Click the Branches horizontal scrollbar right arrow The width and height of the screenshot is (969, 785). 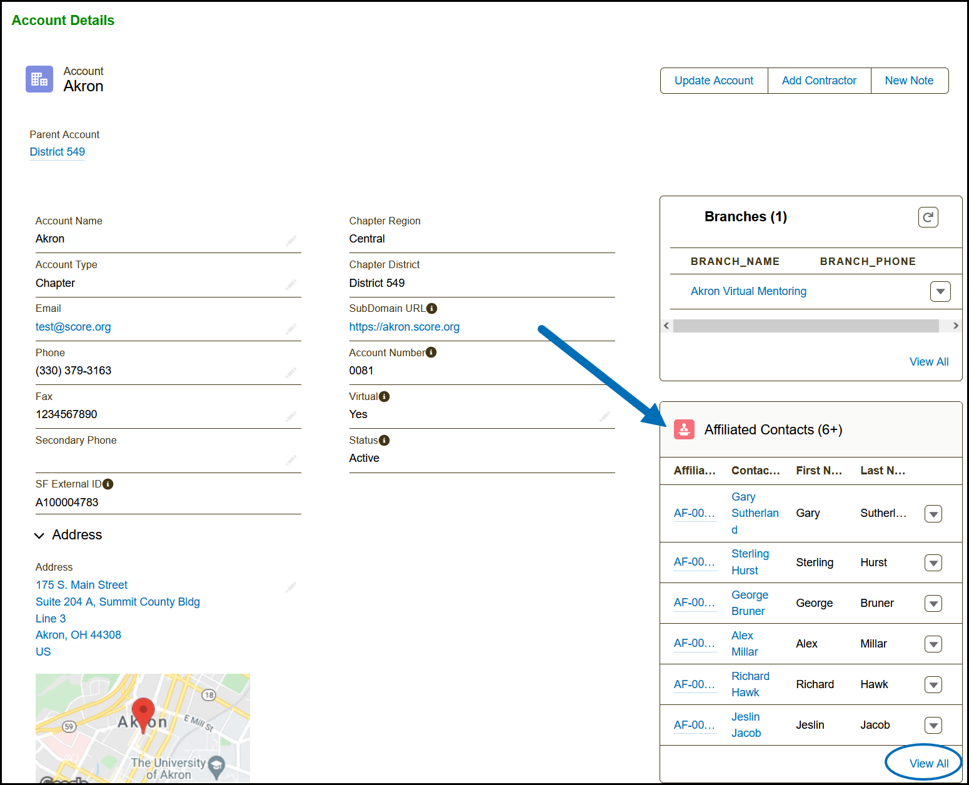955,326
